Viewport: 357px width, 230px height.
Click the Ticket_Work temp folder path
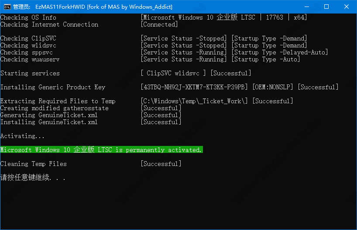[x=194, y=101]
